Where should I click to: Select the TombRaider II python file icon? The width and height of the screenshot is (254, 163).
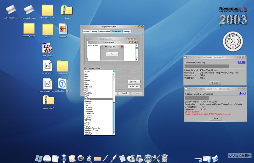(47, 66)
